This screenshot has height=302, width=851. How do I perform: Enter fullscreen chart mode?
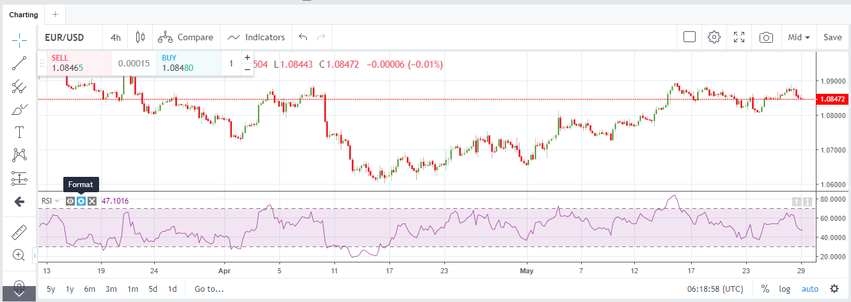tap(740, 37)
